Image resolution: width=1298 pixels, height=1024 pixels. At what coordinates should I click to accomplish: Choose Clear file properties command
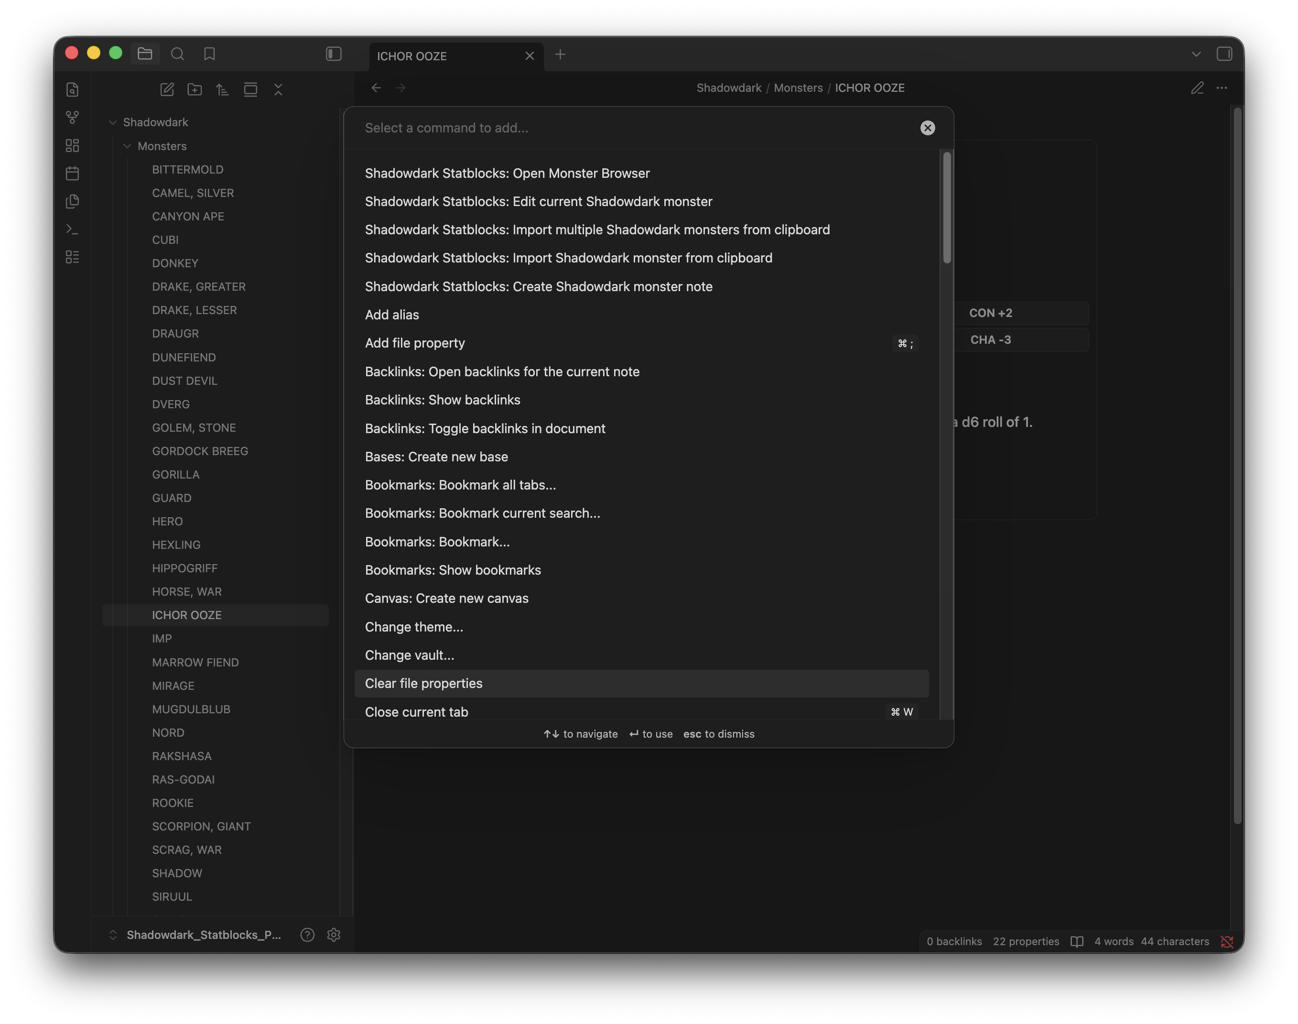[x=641, y=684]
